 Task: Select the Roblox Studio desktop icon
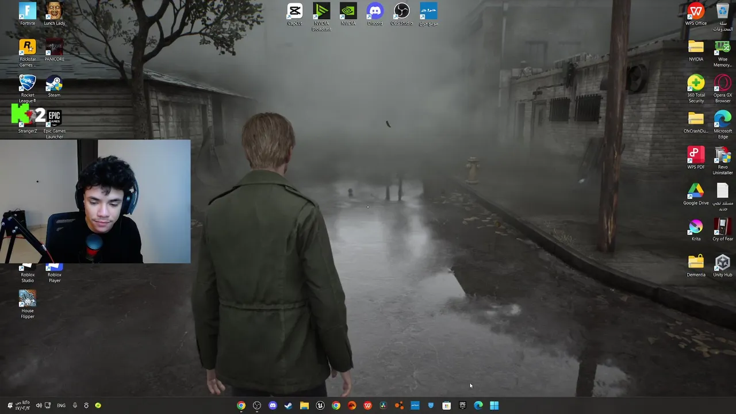click(28, 274)
